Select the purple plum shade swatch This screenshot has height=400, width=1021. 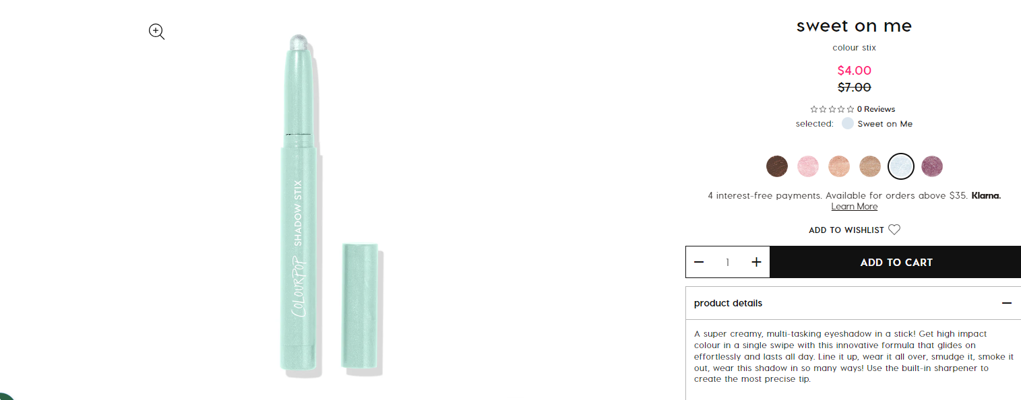click(932, 166)
